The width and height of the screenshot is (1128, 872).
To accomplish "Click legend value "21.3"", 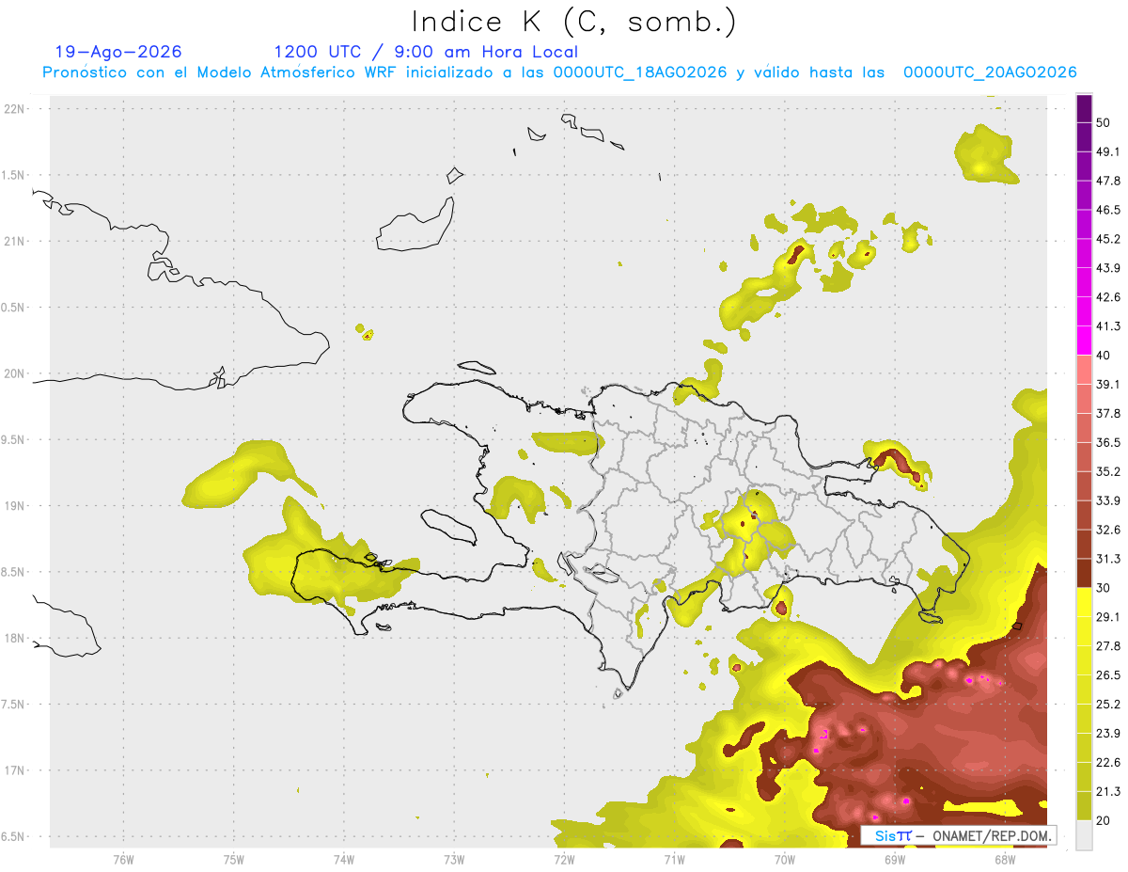I will click(1107, 792).
